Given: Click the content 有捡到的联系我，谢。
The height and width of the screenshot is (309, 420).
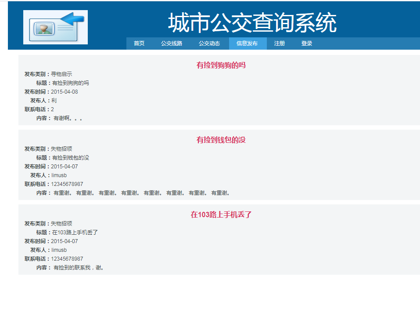Looking at the screenshot, I should point(79,268).
